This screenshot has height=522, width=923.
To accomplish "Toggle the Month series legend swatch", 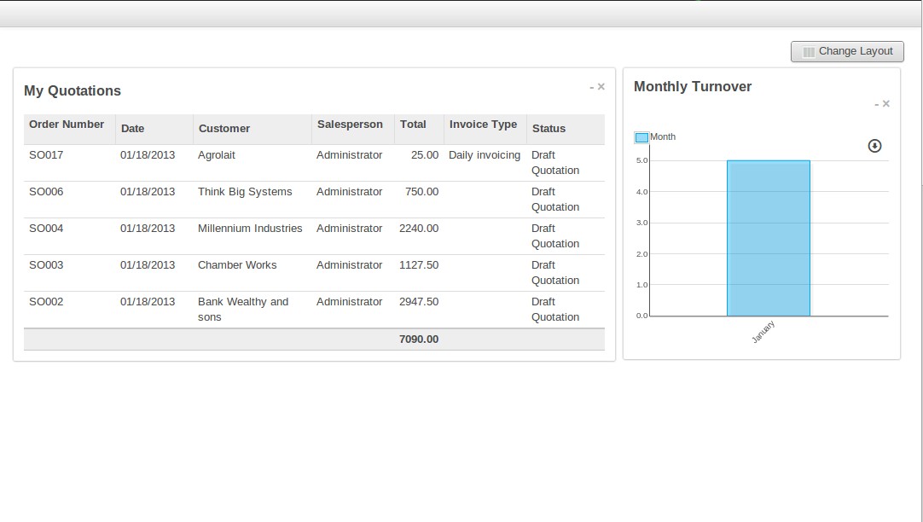I will (641, 137).
